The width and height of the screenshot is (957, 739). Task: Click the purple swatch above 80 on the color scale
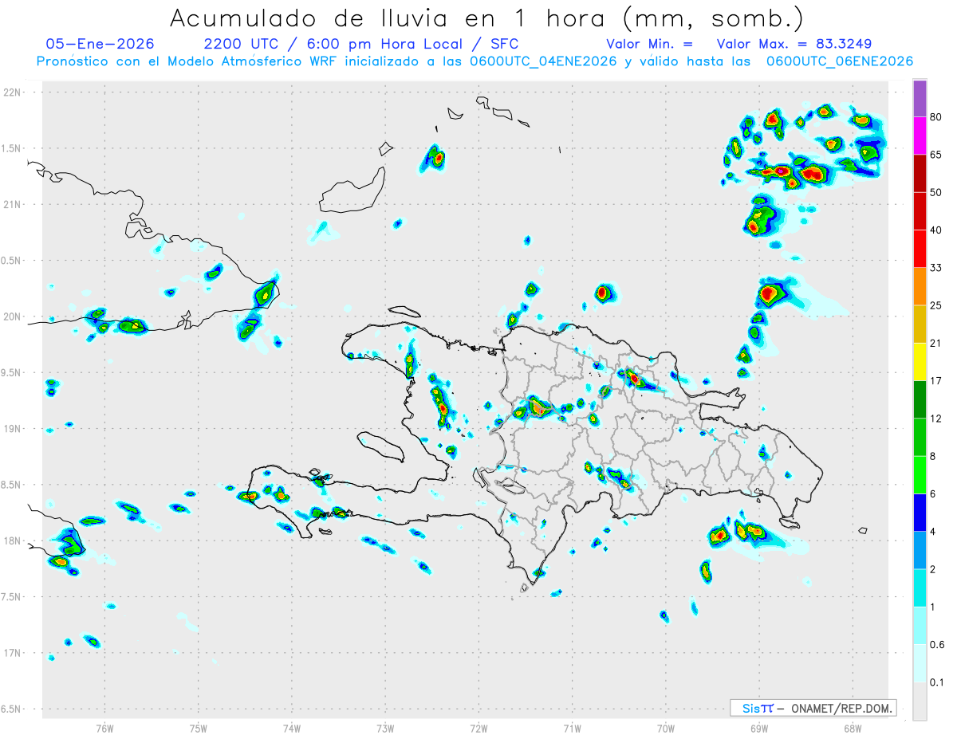pos(920,98)
